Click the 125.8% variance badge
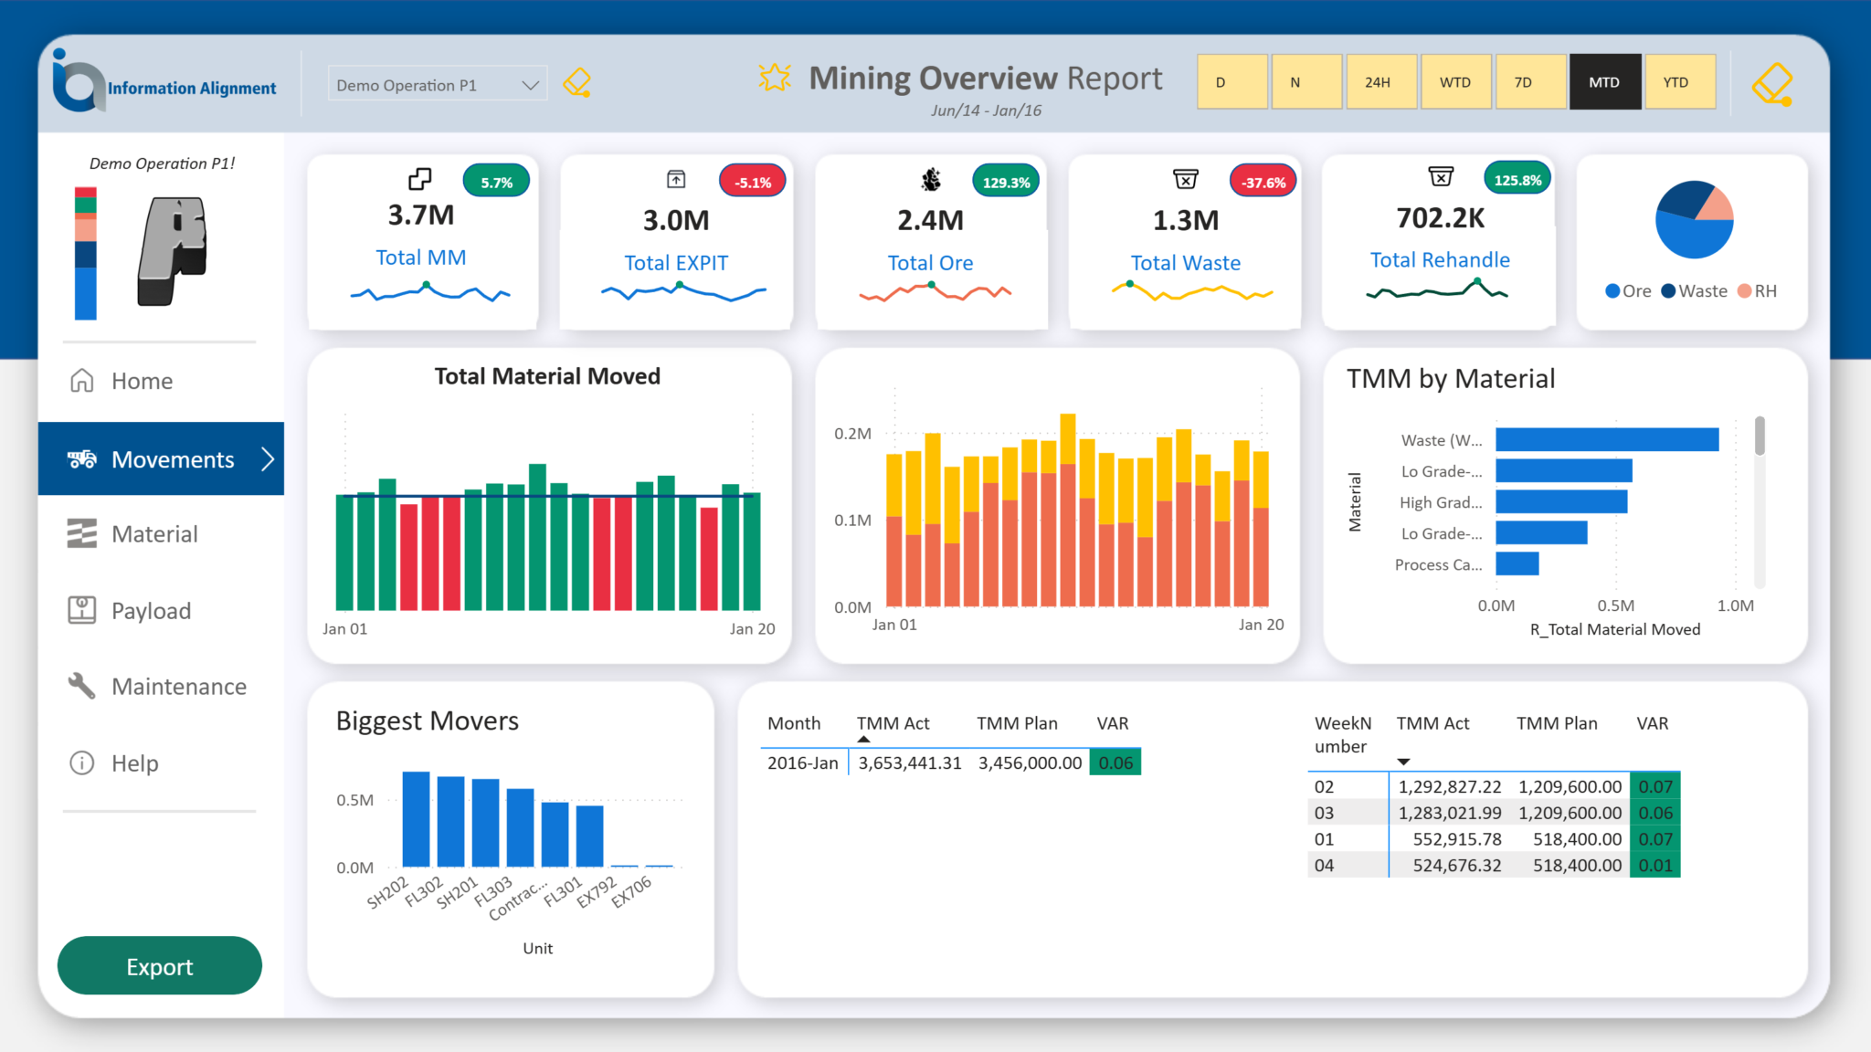 point(1517,179)
